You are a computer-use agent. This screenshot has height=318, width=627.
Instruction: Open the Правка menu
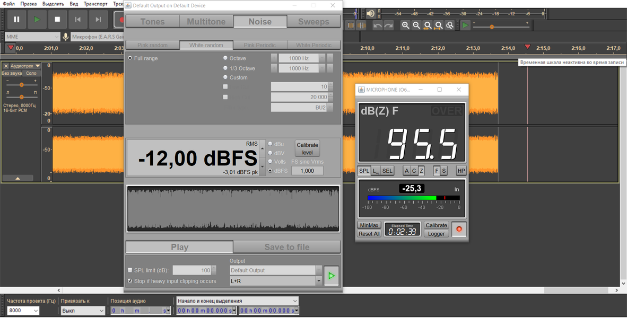point(29,4)
